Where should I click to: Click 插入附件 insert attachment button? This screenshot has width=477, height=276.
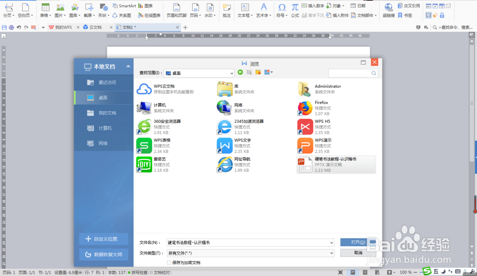pos(337,15)
